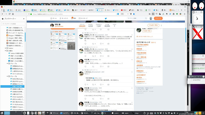This screenshot has width=205, height=115.
Task: Open the list-all-tabs dropdown arrow
Action: tap(185, 10)
